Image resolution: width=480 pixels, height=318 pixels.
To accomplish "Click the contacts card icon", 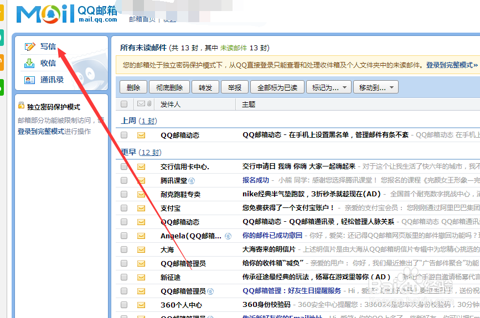I will pos(29,80).
